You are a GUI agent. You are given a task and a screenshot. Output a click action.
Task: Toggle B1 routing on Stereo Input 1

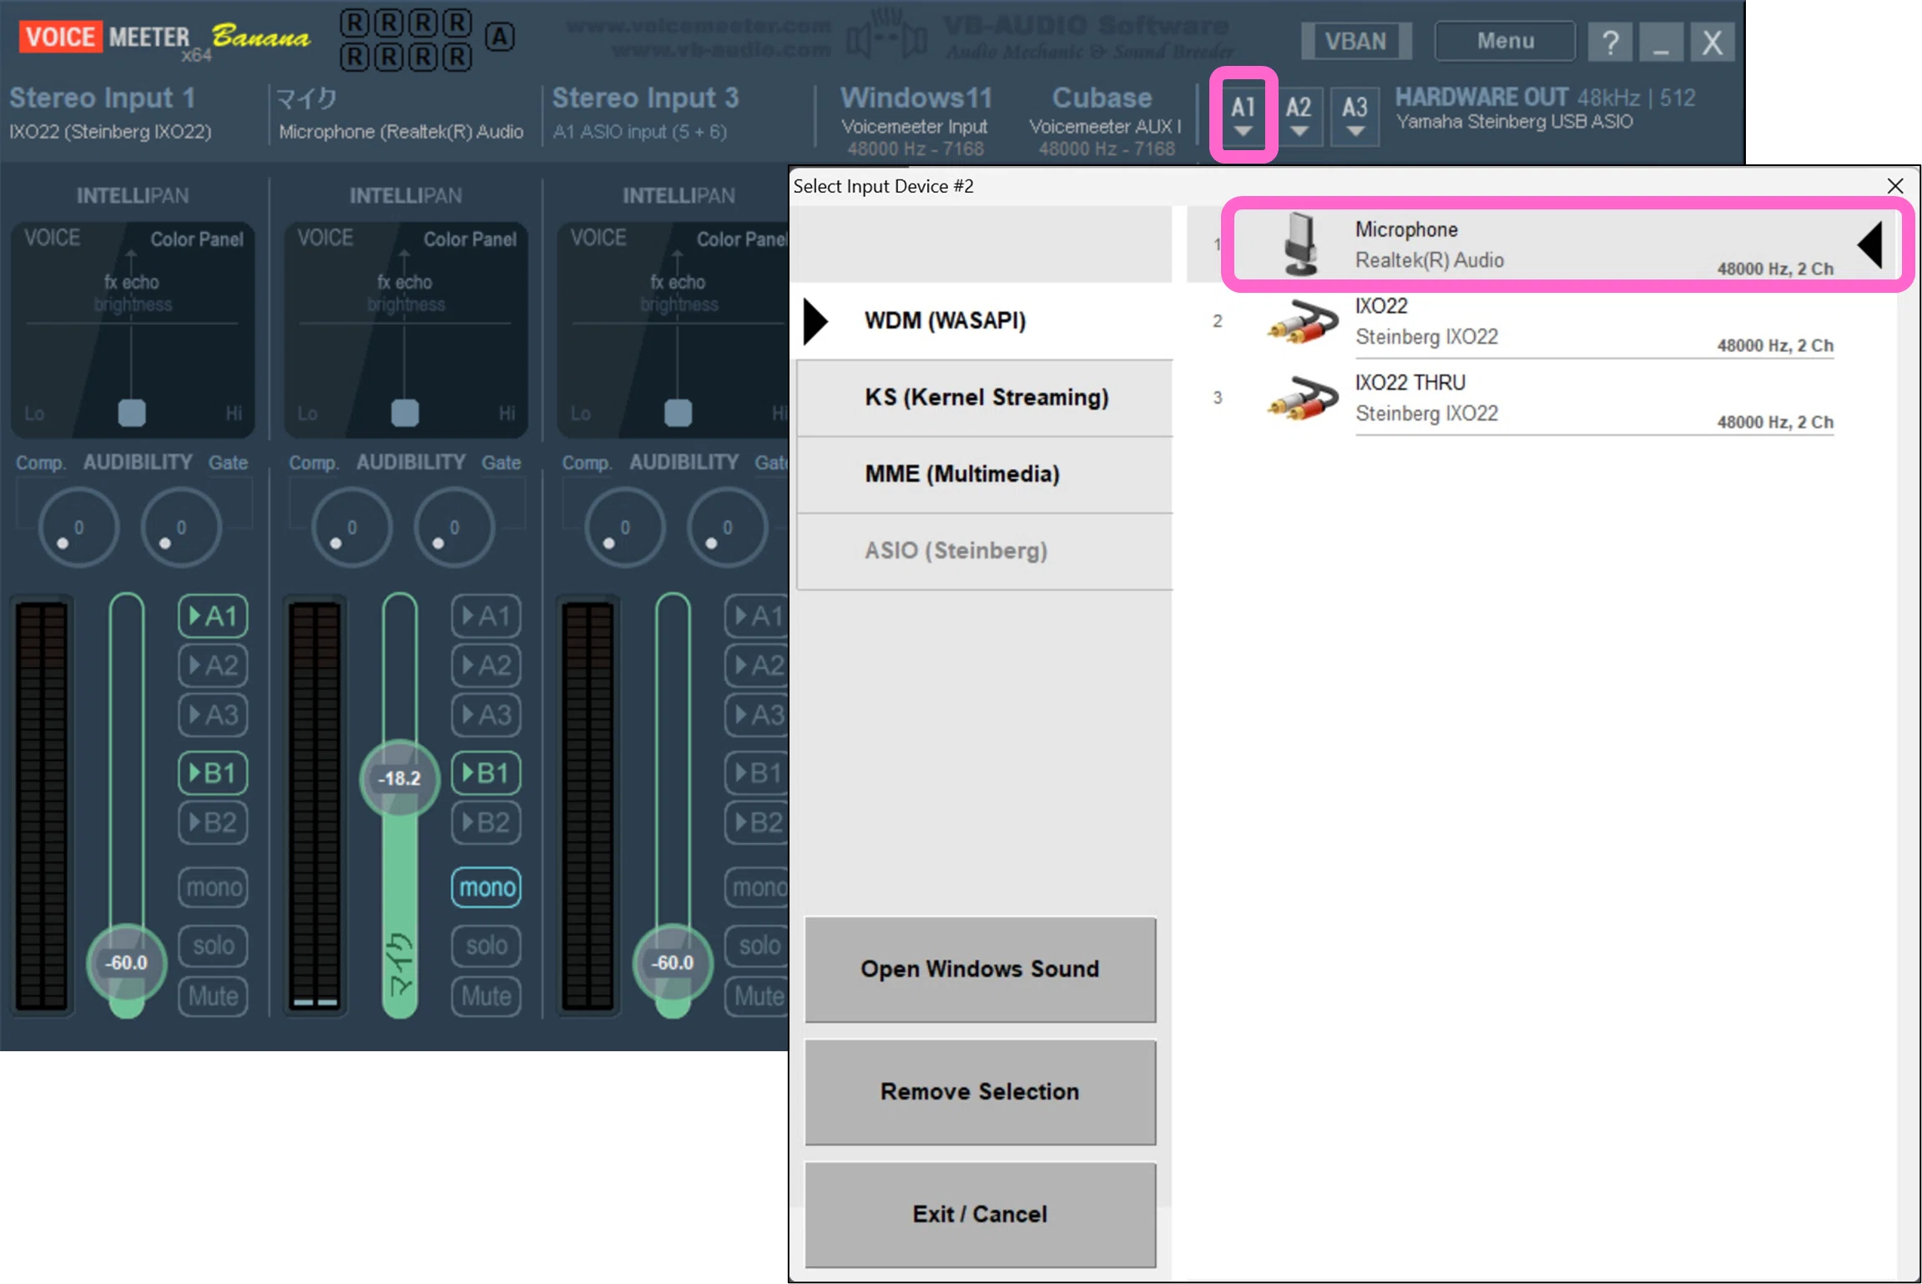[x=213, y=773]
